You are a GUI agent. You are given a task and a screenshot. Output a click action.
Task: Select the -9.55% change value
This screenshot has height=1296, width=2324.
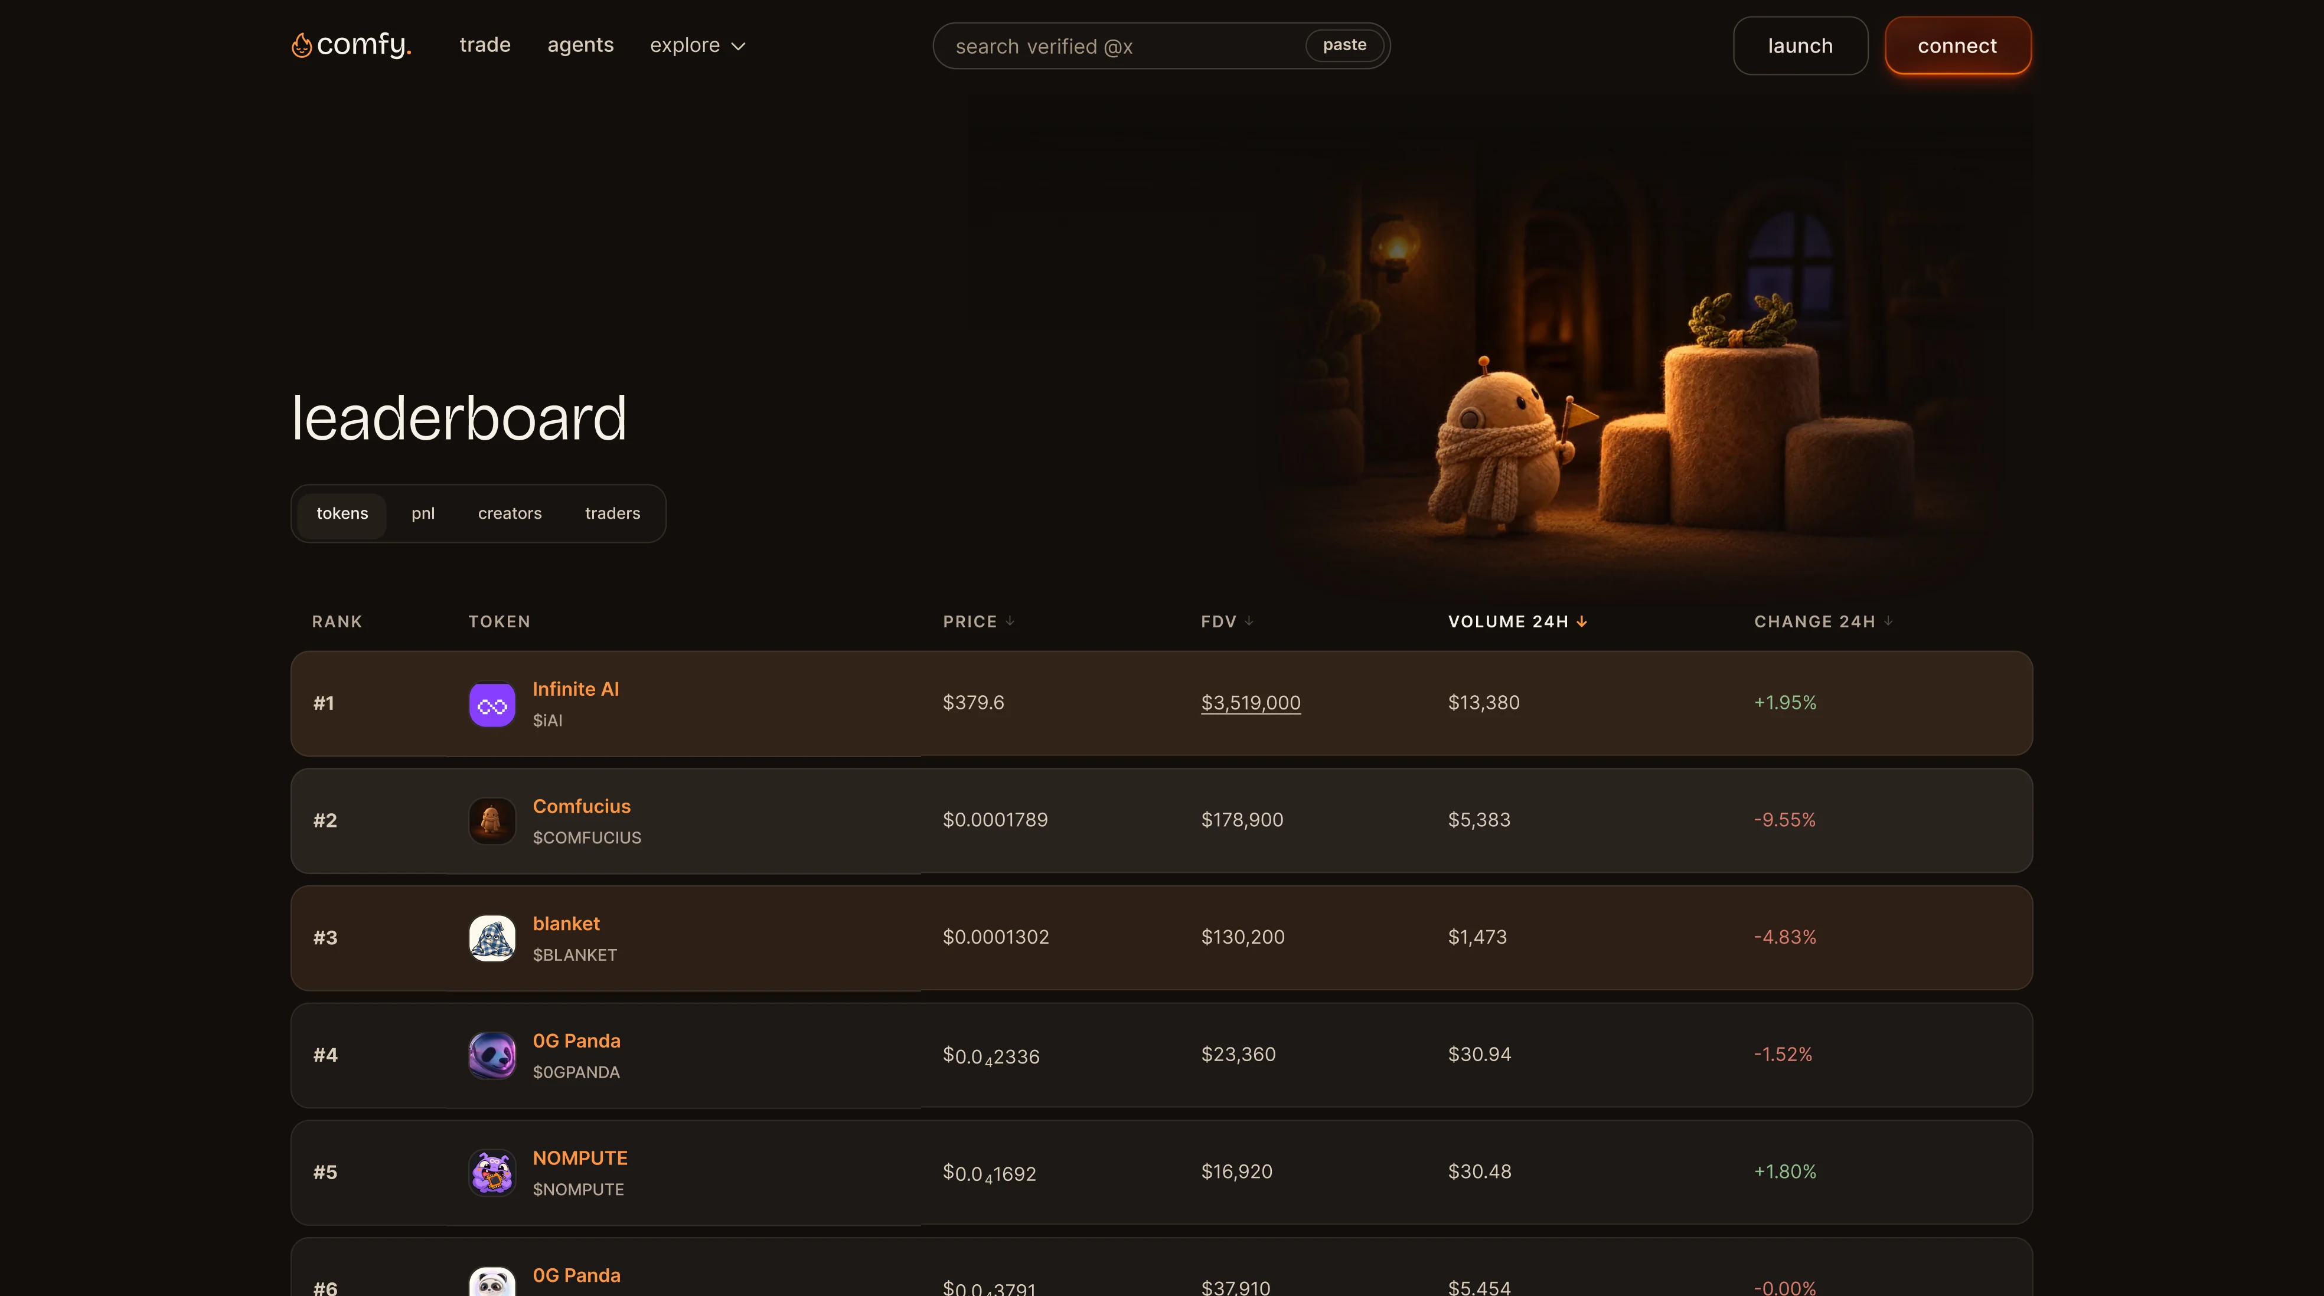[x=1784, y=820]
